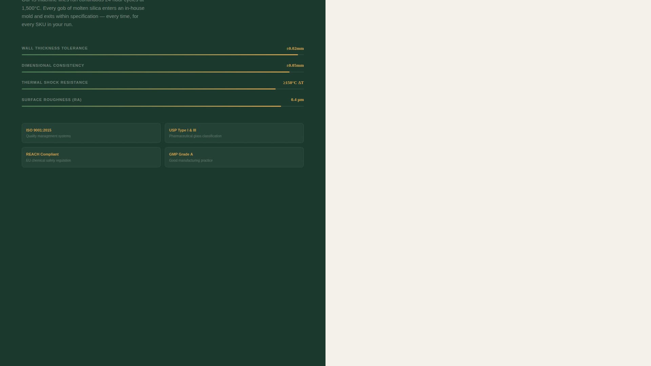The width and height of the screenshot is (651, 366).
Task: Select the Pharmaceutical glass classification text
Action: [x=195, y=136]
